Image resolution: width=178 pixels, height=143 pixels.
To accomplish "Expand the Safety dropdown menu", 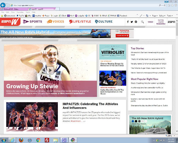I will [x=162, y=15].
